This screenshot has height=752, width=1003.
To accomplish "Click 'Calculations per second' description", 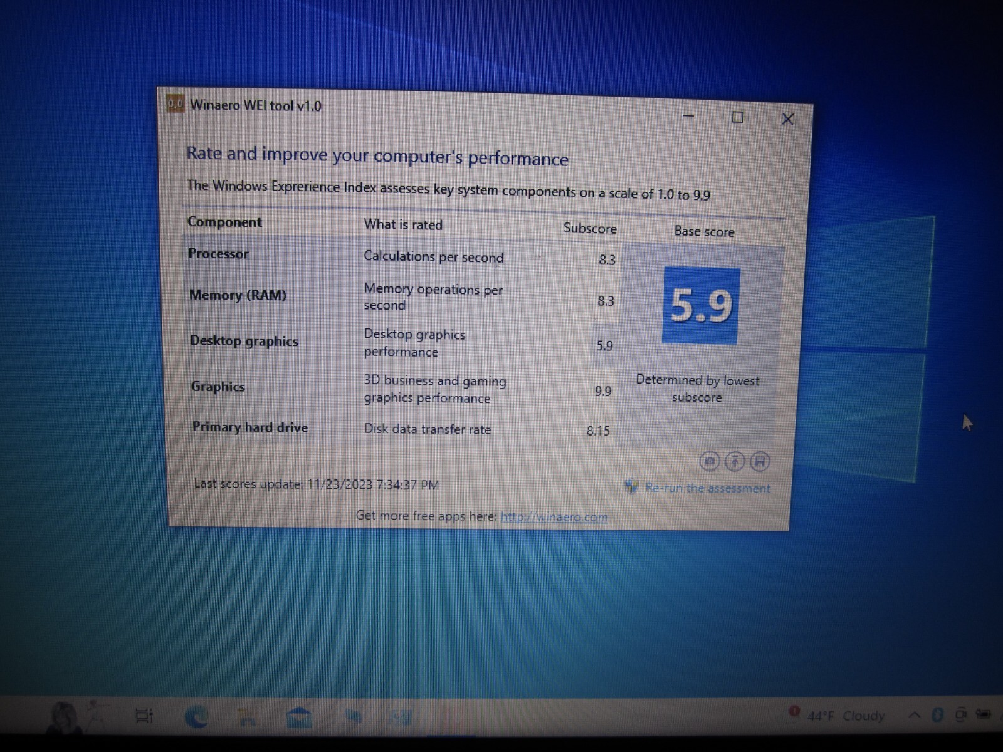I will (x=434, y=257).
